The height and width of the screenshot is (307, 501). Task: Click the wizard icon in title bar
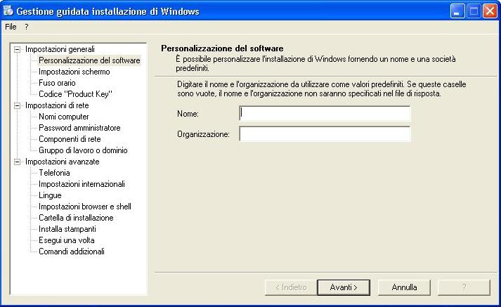click(8, 11)
